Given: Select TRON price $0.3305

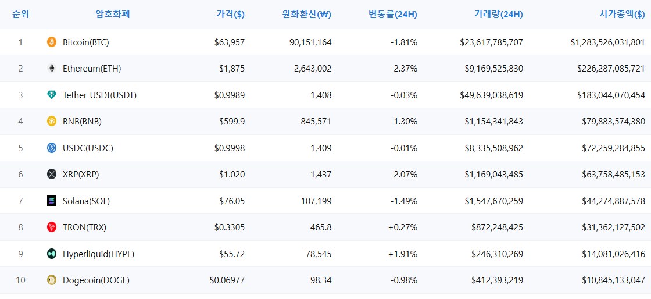Looking at the screenshot, I should [230, 227].
